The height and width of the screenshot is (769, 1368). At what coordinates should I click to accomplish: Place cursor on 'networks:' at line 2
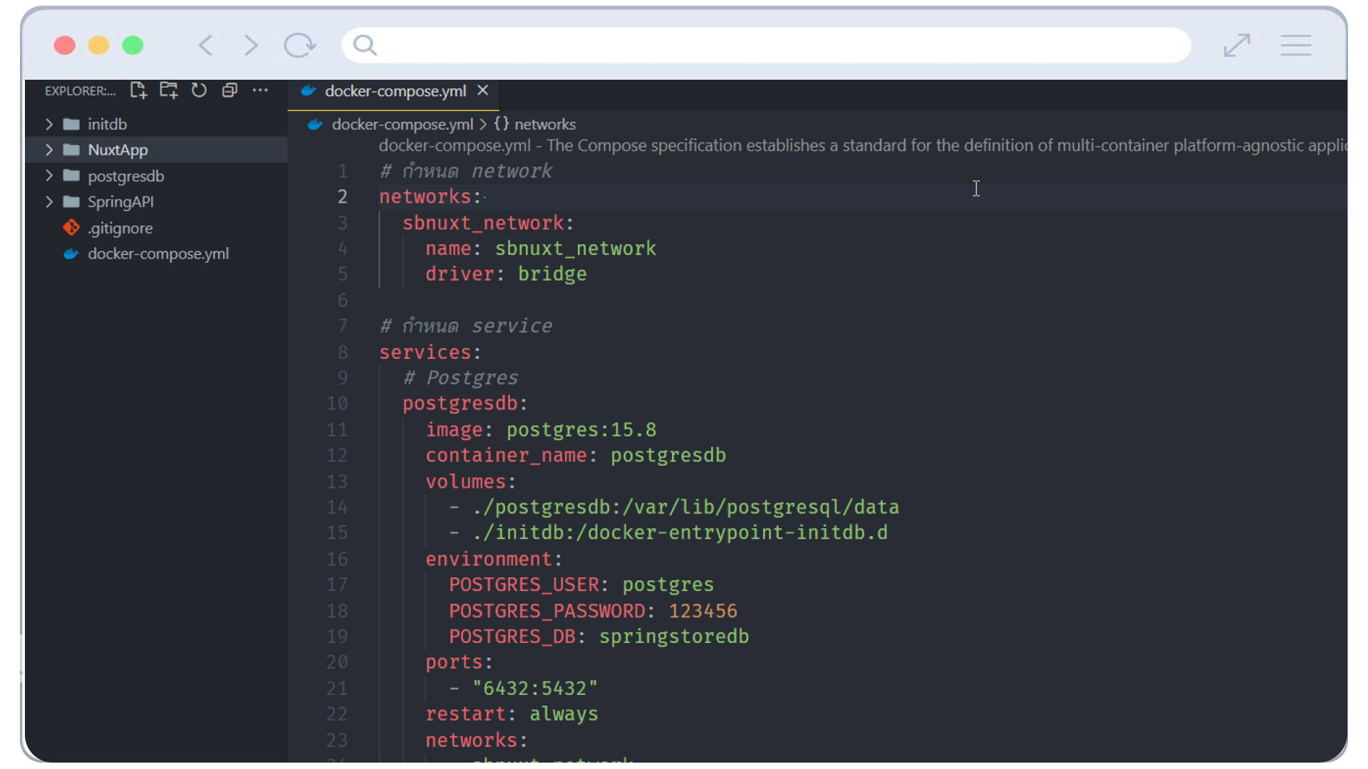coord(430,197)
